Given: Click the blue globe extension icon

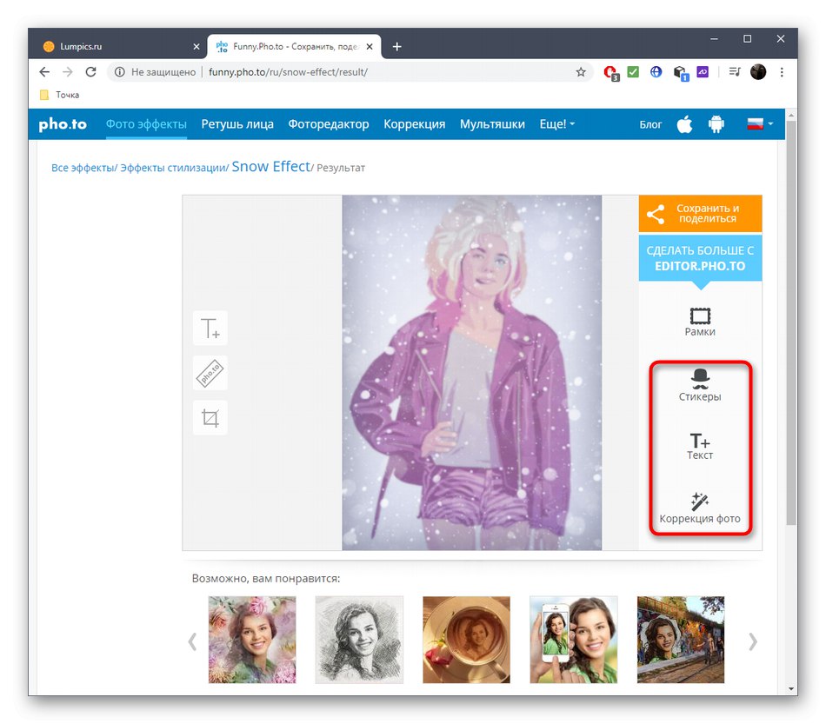Looking at the screenshot, I should [x=656, y=71].
